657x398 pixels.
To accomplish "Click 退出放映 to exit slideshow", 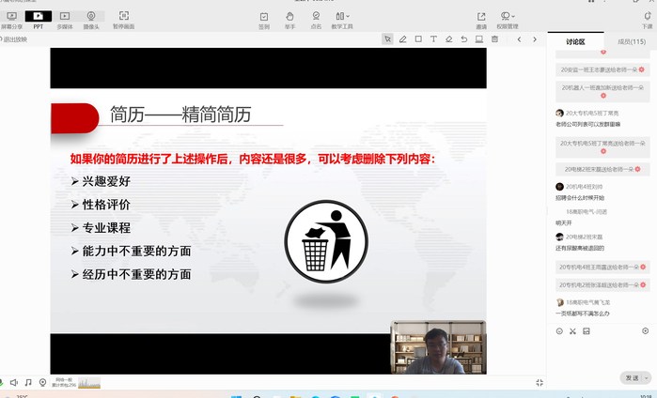I will [x=15, y=39].
